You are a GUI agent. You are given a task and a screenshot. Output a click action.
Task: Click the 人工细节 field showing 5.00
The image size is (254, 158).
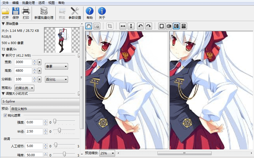point(34,146)
